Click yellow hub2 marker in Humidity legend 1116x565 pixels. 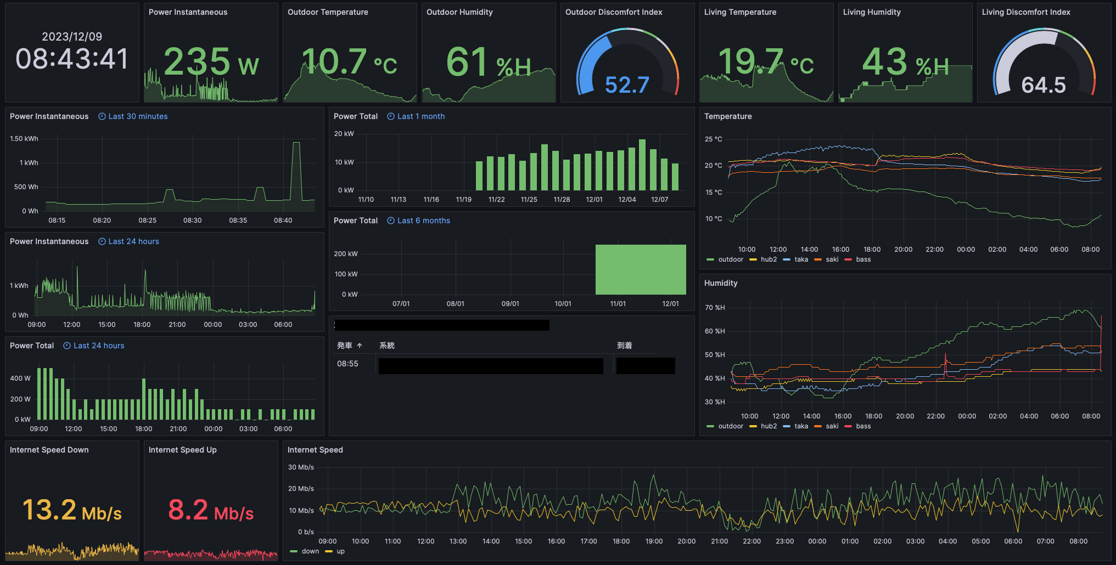point(753,426)
